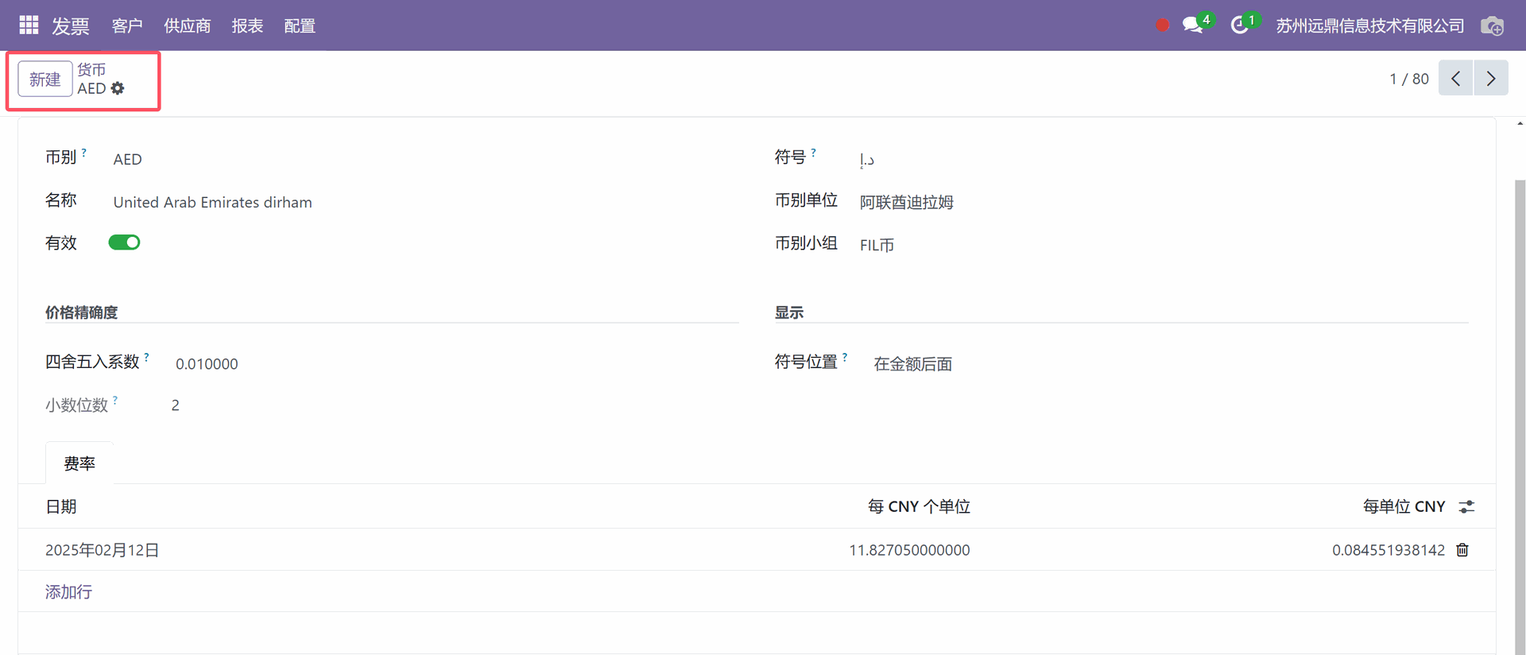Sort by the 日期 column header
The height and width of the screenshot is (655, 1526).
pos(61,506)
